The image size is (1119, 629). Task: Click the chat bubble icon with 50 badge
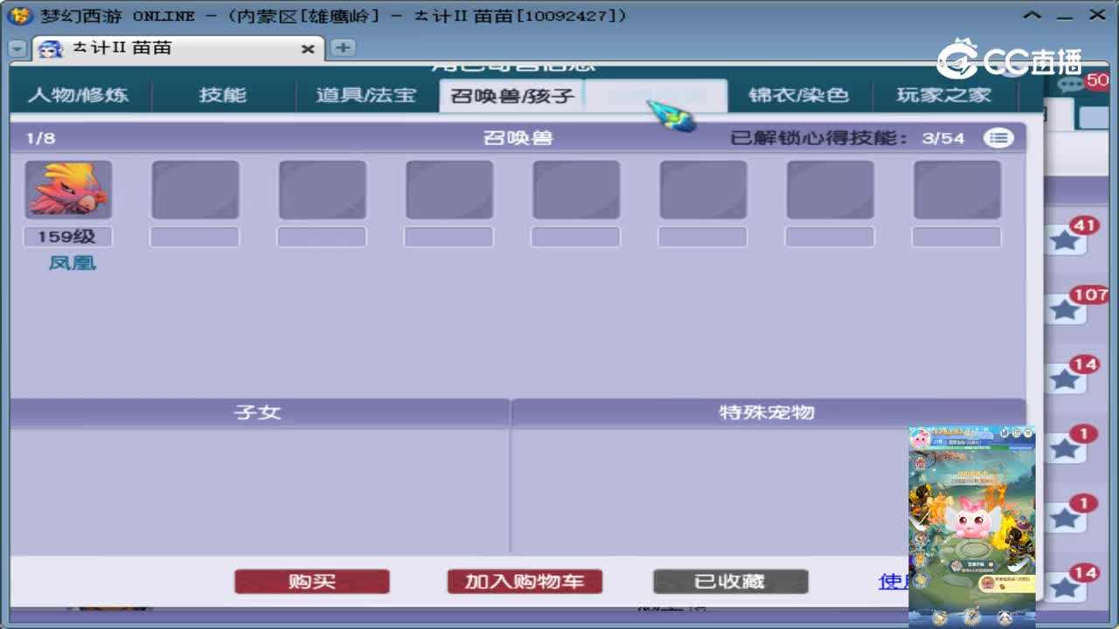pos(1068,83)
